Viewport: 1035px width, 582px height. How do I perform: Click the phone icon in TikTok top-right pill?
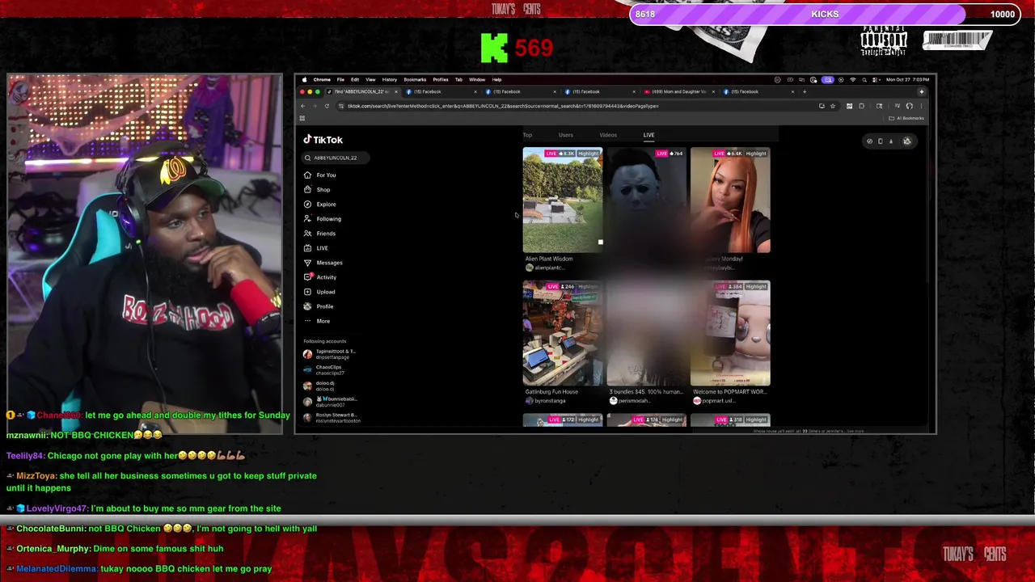tap(881, 141)
